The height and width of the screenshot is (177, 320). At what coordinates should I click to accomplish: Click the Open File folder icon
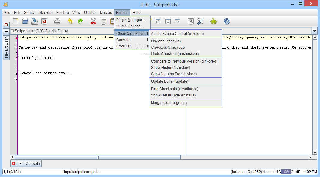[25, 21]
